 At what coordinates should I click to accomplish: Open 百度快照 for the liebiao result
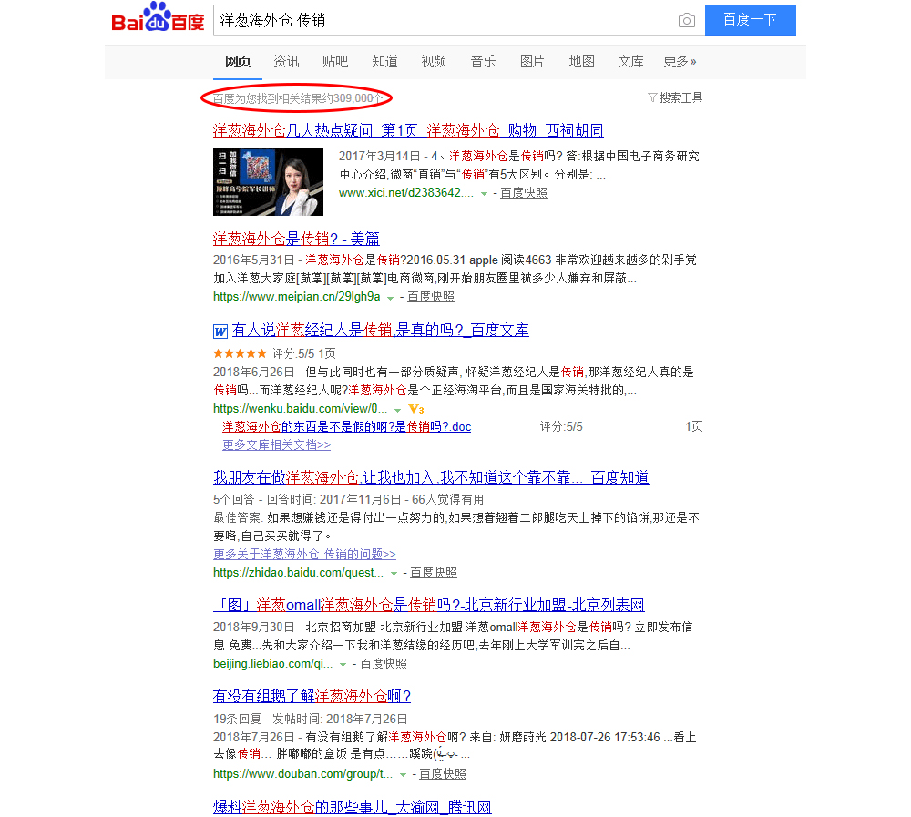384,664
